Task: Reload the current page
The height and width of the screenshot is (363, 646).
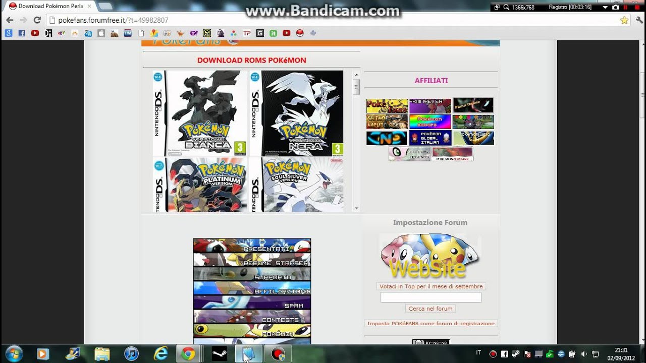Action: (x=37, y=20)
